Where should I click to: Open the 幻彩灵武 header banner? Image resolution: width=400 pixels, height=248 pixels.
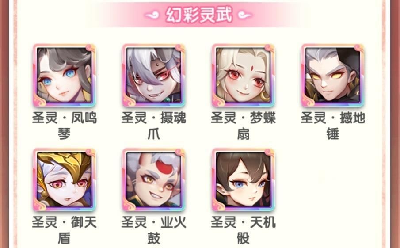click(x=199, y=15)
